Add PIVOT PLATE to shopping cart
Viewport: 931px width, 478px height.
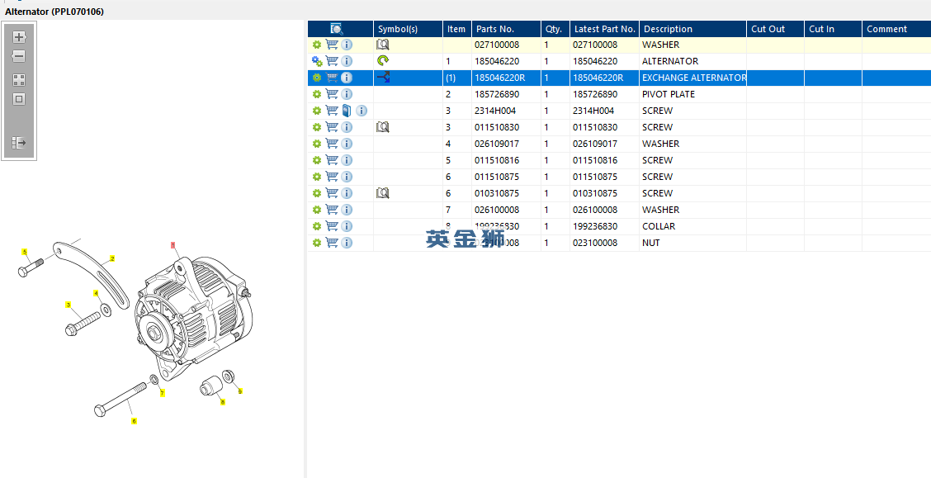(x=332, y=94)
